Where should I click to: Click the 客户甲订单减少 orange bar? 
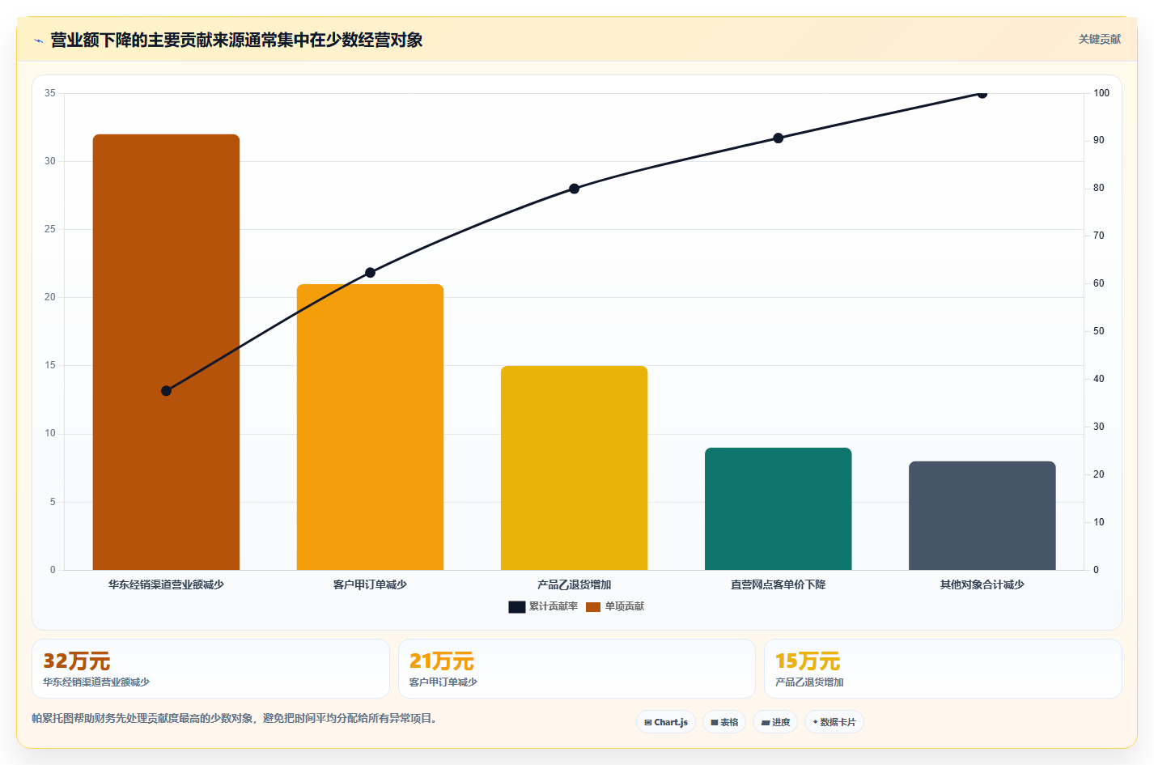pyautogui.click(x=370, y=427)
